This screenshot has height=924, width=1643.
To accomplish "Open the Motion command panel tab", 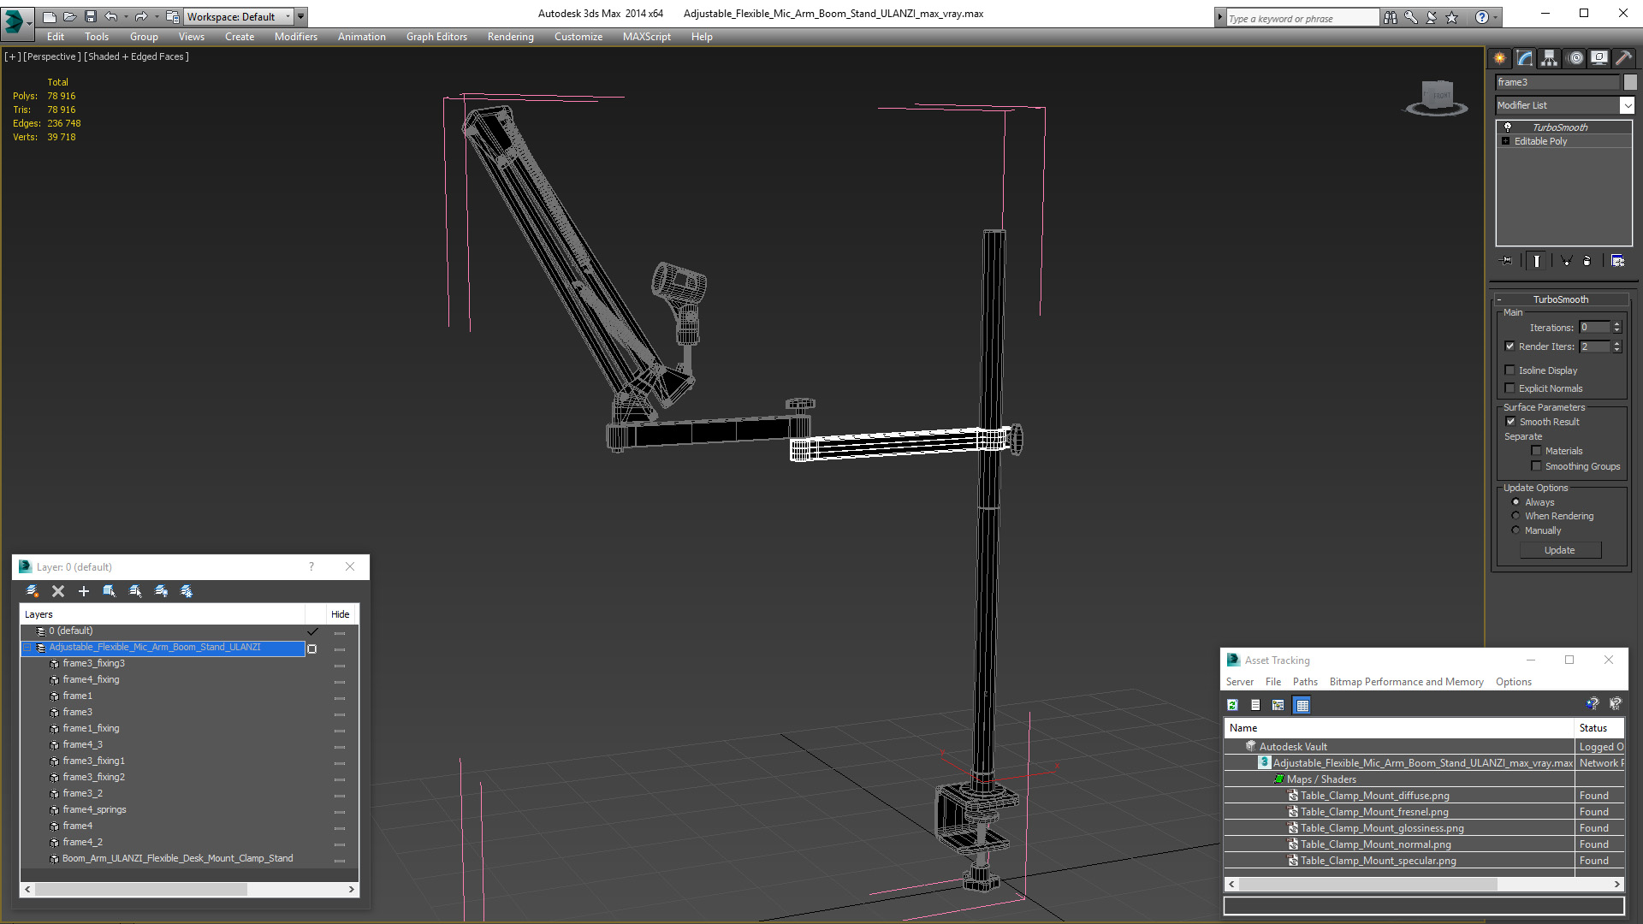I will (x=1575, y=58).
